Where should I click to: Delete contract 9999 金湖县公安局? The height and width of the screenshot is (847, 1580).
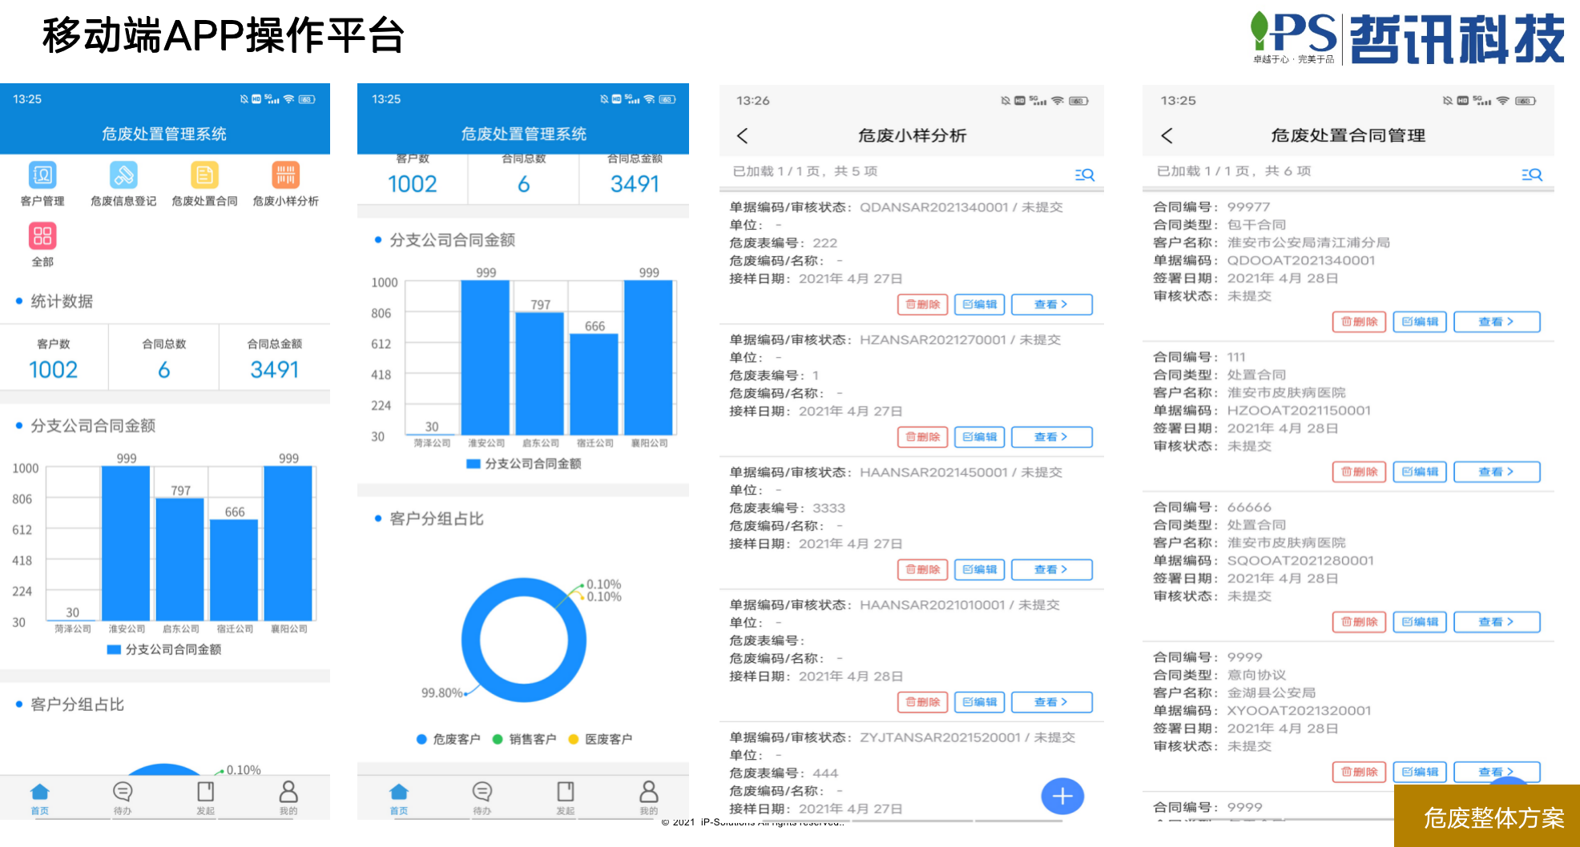tap(1360, 772)
